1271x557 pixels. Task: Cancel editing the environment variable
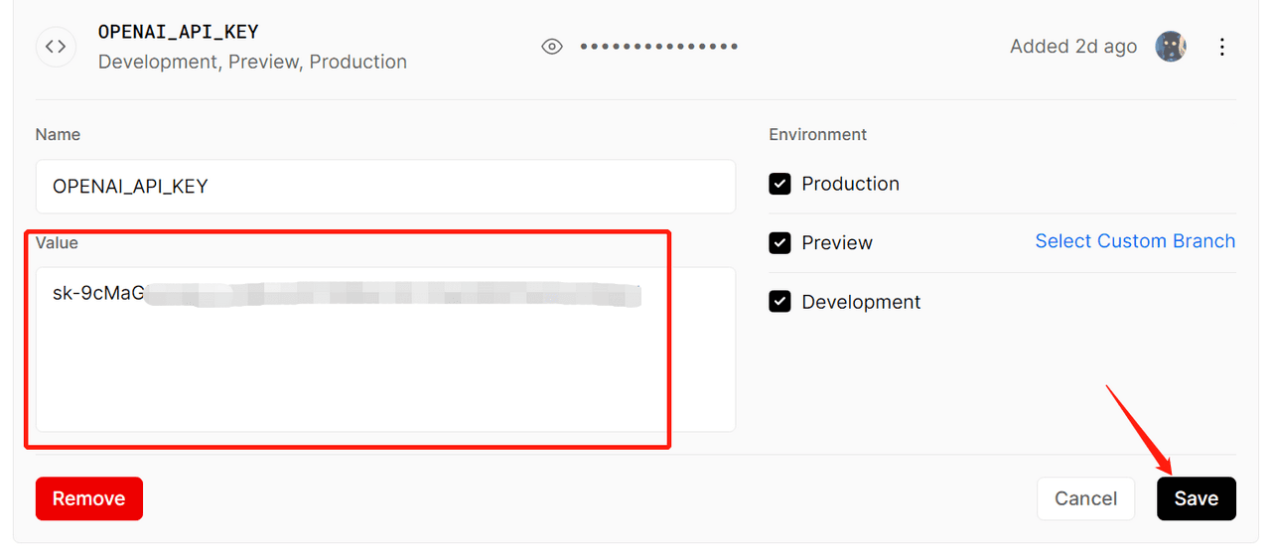coord(1085,498)
